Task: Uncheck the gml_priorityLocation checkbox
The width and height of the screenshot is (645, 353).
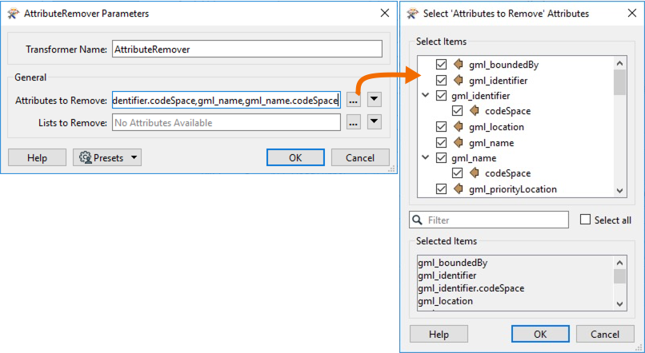Action: tap(441, 189)
